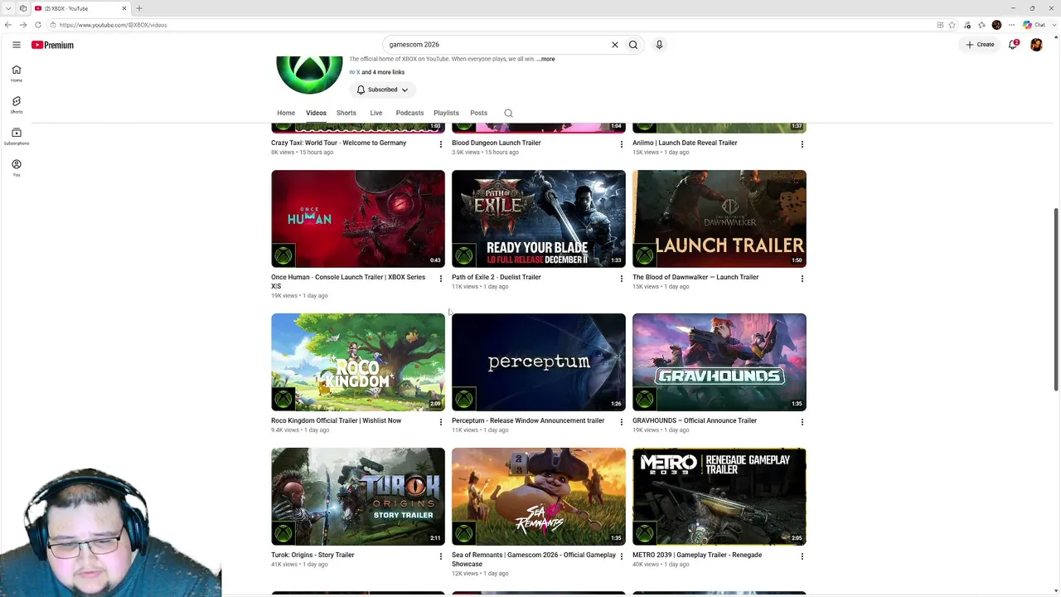Expand the Subscribed notification dropdown
This screenshot has width=1061, height=597.
(382, 90)
